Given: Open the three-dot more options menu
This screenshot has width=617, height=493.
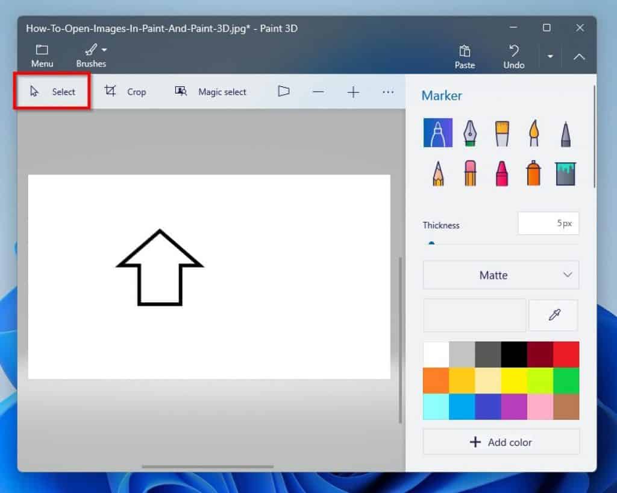Looking at the screenshot, I should [x=388, y=92].
